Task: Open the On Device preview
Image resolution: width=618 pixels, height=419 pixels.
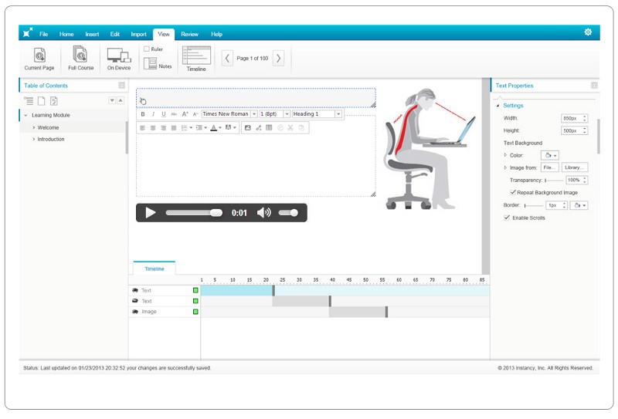Action: pos(119,59)
